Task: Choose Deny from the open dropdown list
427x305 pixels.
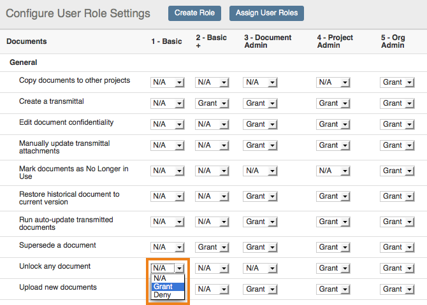Action: (x=168, y=295)
